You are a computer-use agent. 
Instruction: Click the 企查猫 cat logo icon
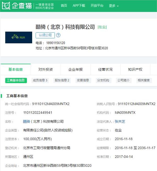[6, 6]
